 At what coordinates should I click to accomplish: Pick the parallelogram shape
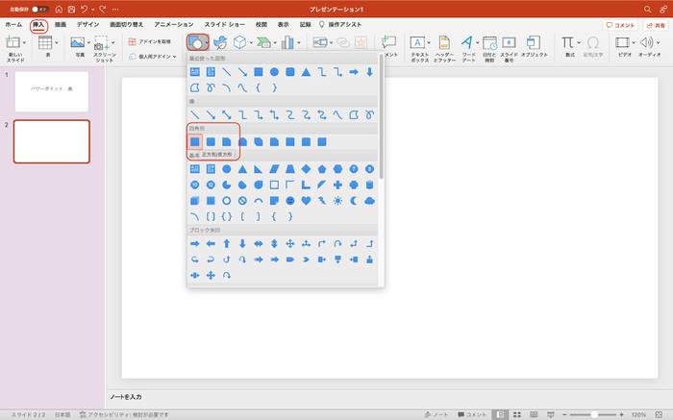pyautogui.click(x=274, y=169)
